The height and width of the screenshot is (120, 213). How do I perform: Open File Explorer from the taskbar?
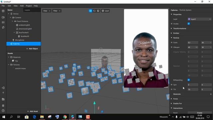(42, 117)
